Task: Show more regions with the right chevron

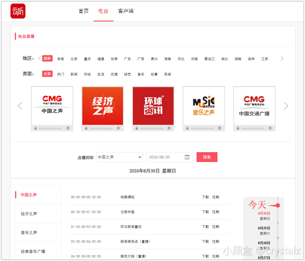Action: pos(282,58)
